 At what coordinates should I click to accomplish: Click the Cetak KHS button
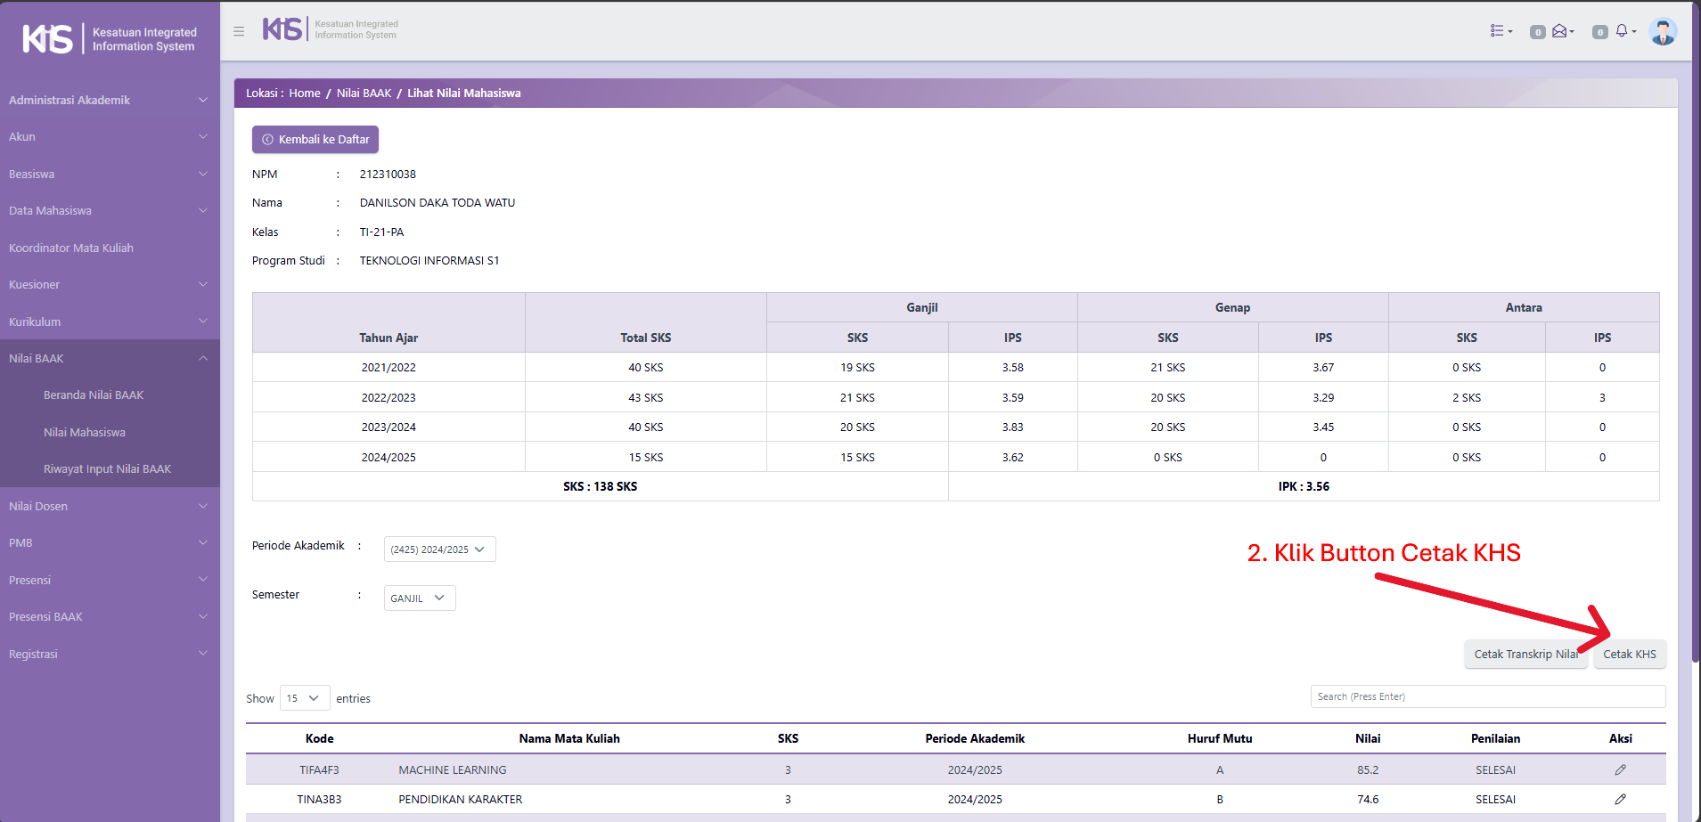[x=1629, y=654]
